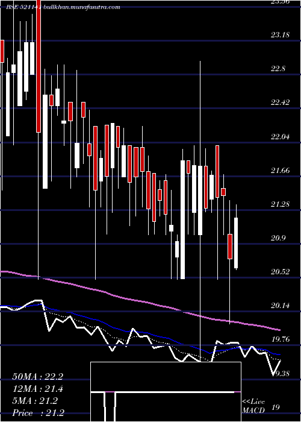Click the 22.04 price level label

(280, 136)
